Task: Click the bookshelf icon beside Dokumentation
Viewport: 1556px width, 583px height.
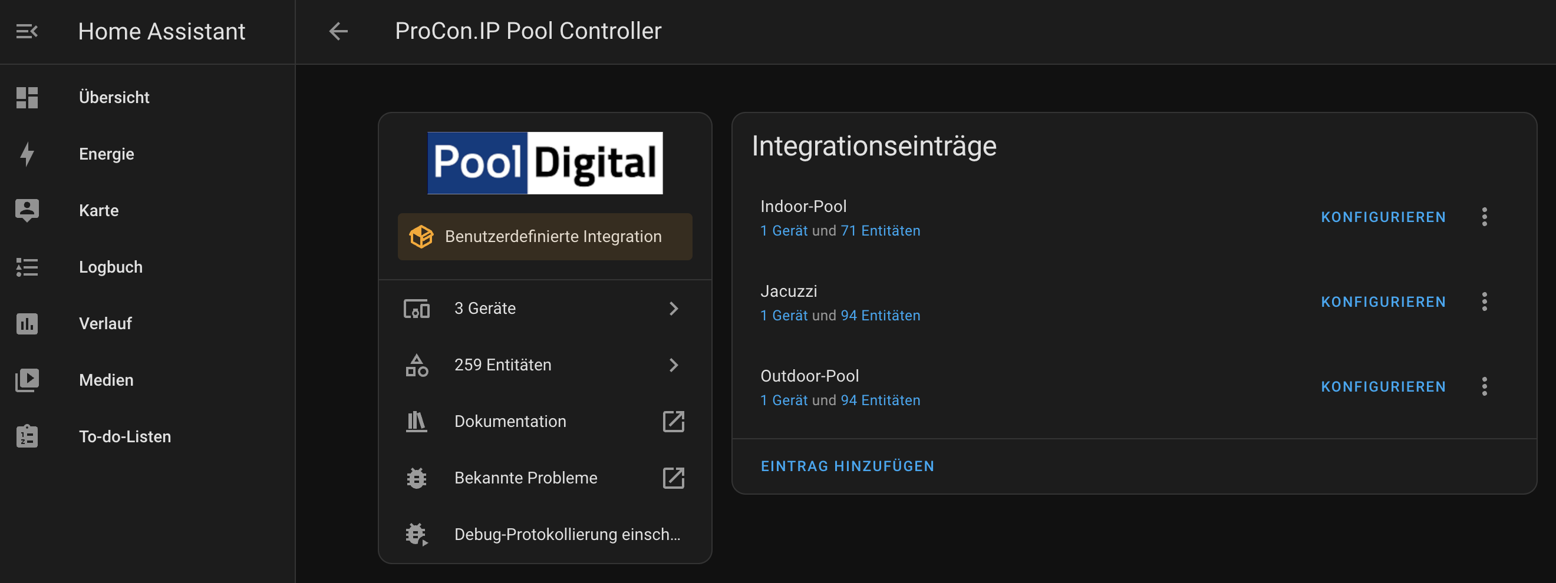Action: click(416, 421)
